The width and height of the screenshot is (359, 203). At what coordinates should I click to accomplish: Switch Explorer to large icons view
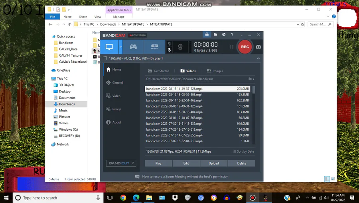pyautogui.click(x=333, y=179)
